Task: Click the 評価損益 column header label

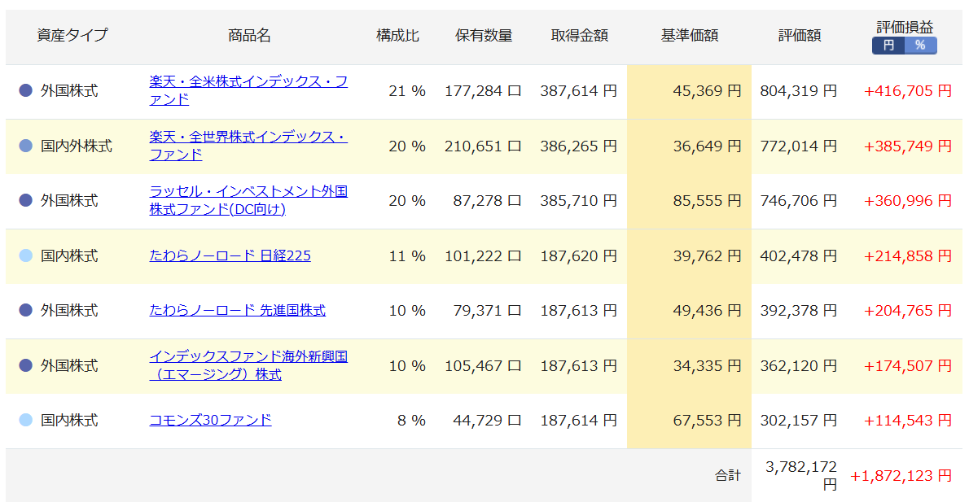Action: (905, 27)
